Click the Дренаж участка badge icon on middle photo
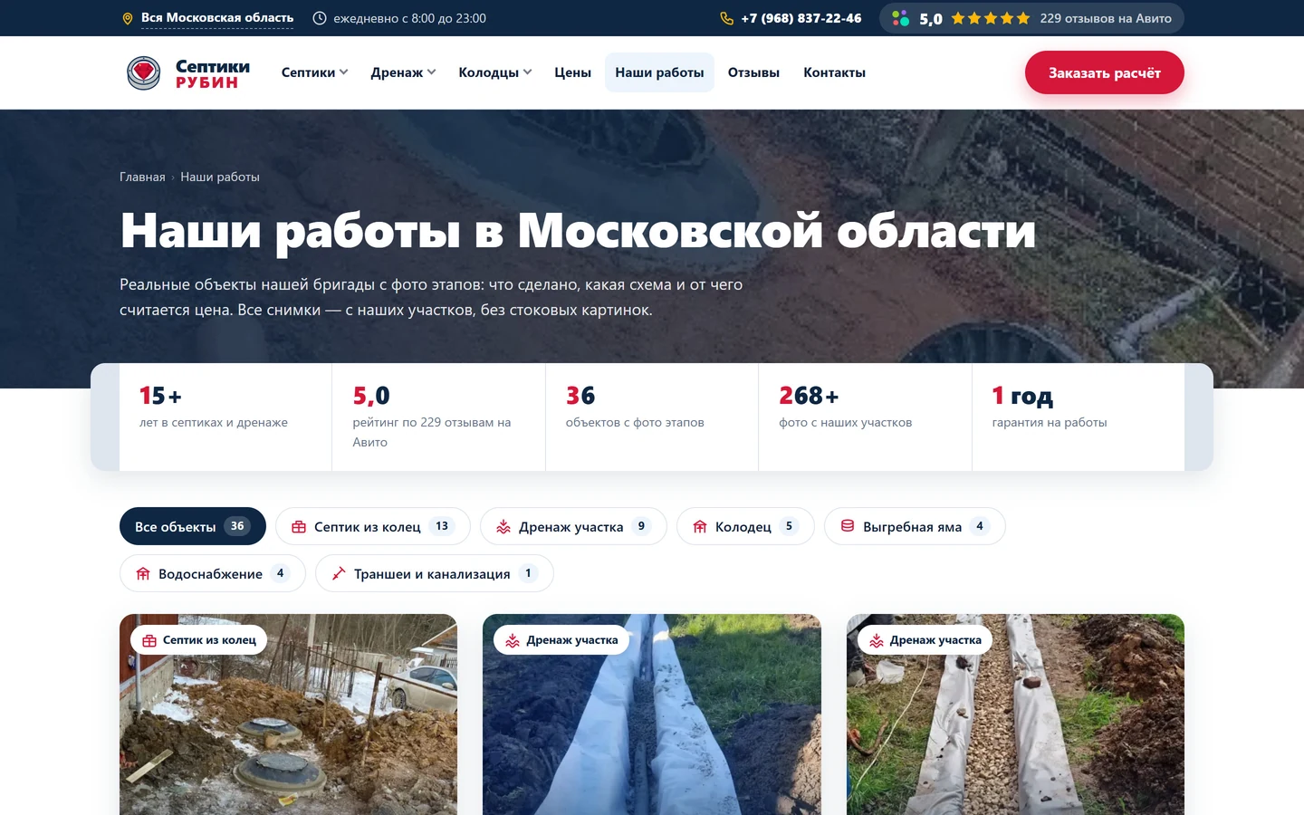 (513, 640)
